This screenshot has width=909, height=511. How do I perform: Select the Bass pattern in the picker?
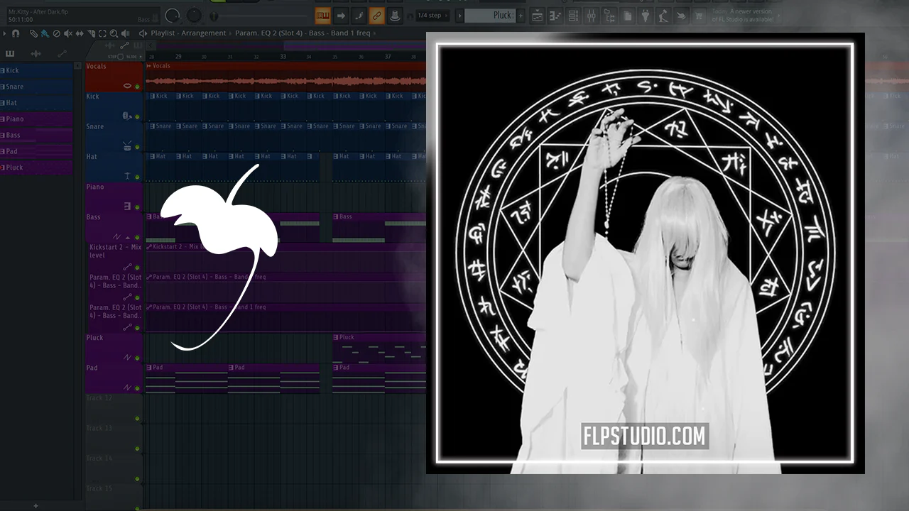36,135
